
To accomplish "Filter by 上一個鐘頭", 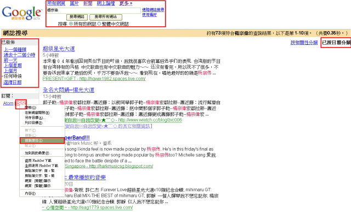I will [x=15, y=50].
